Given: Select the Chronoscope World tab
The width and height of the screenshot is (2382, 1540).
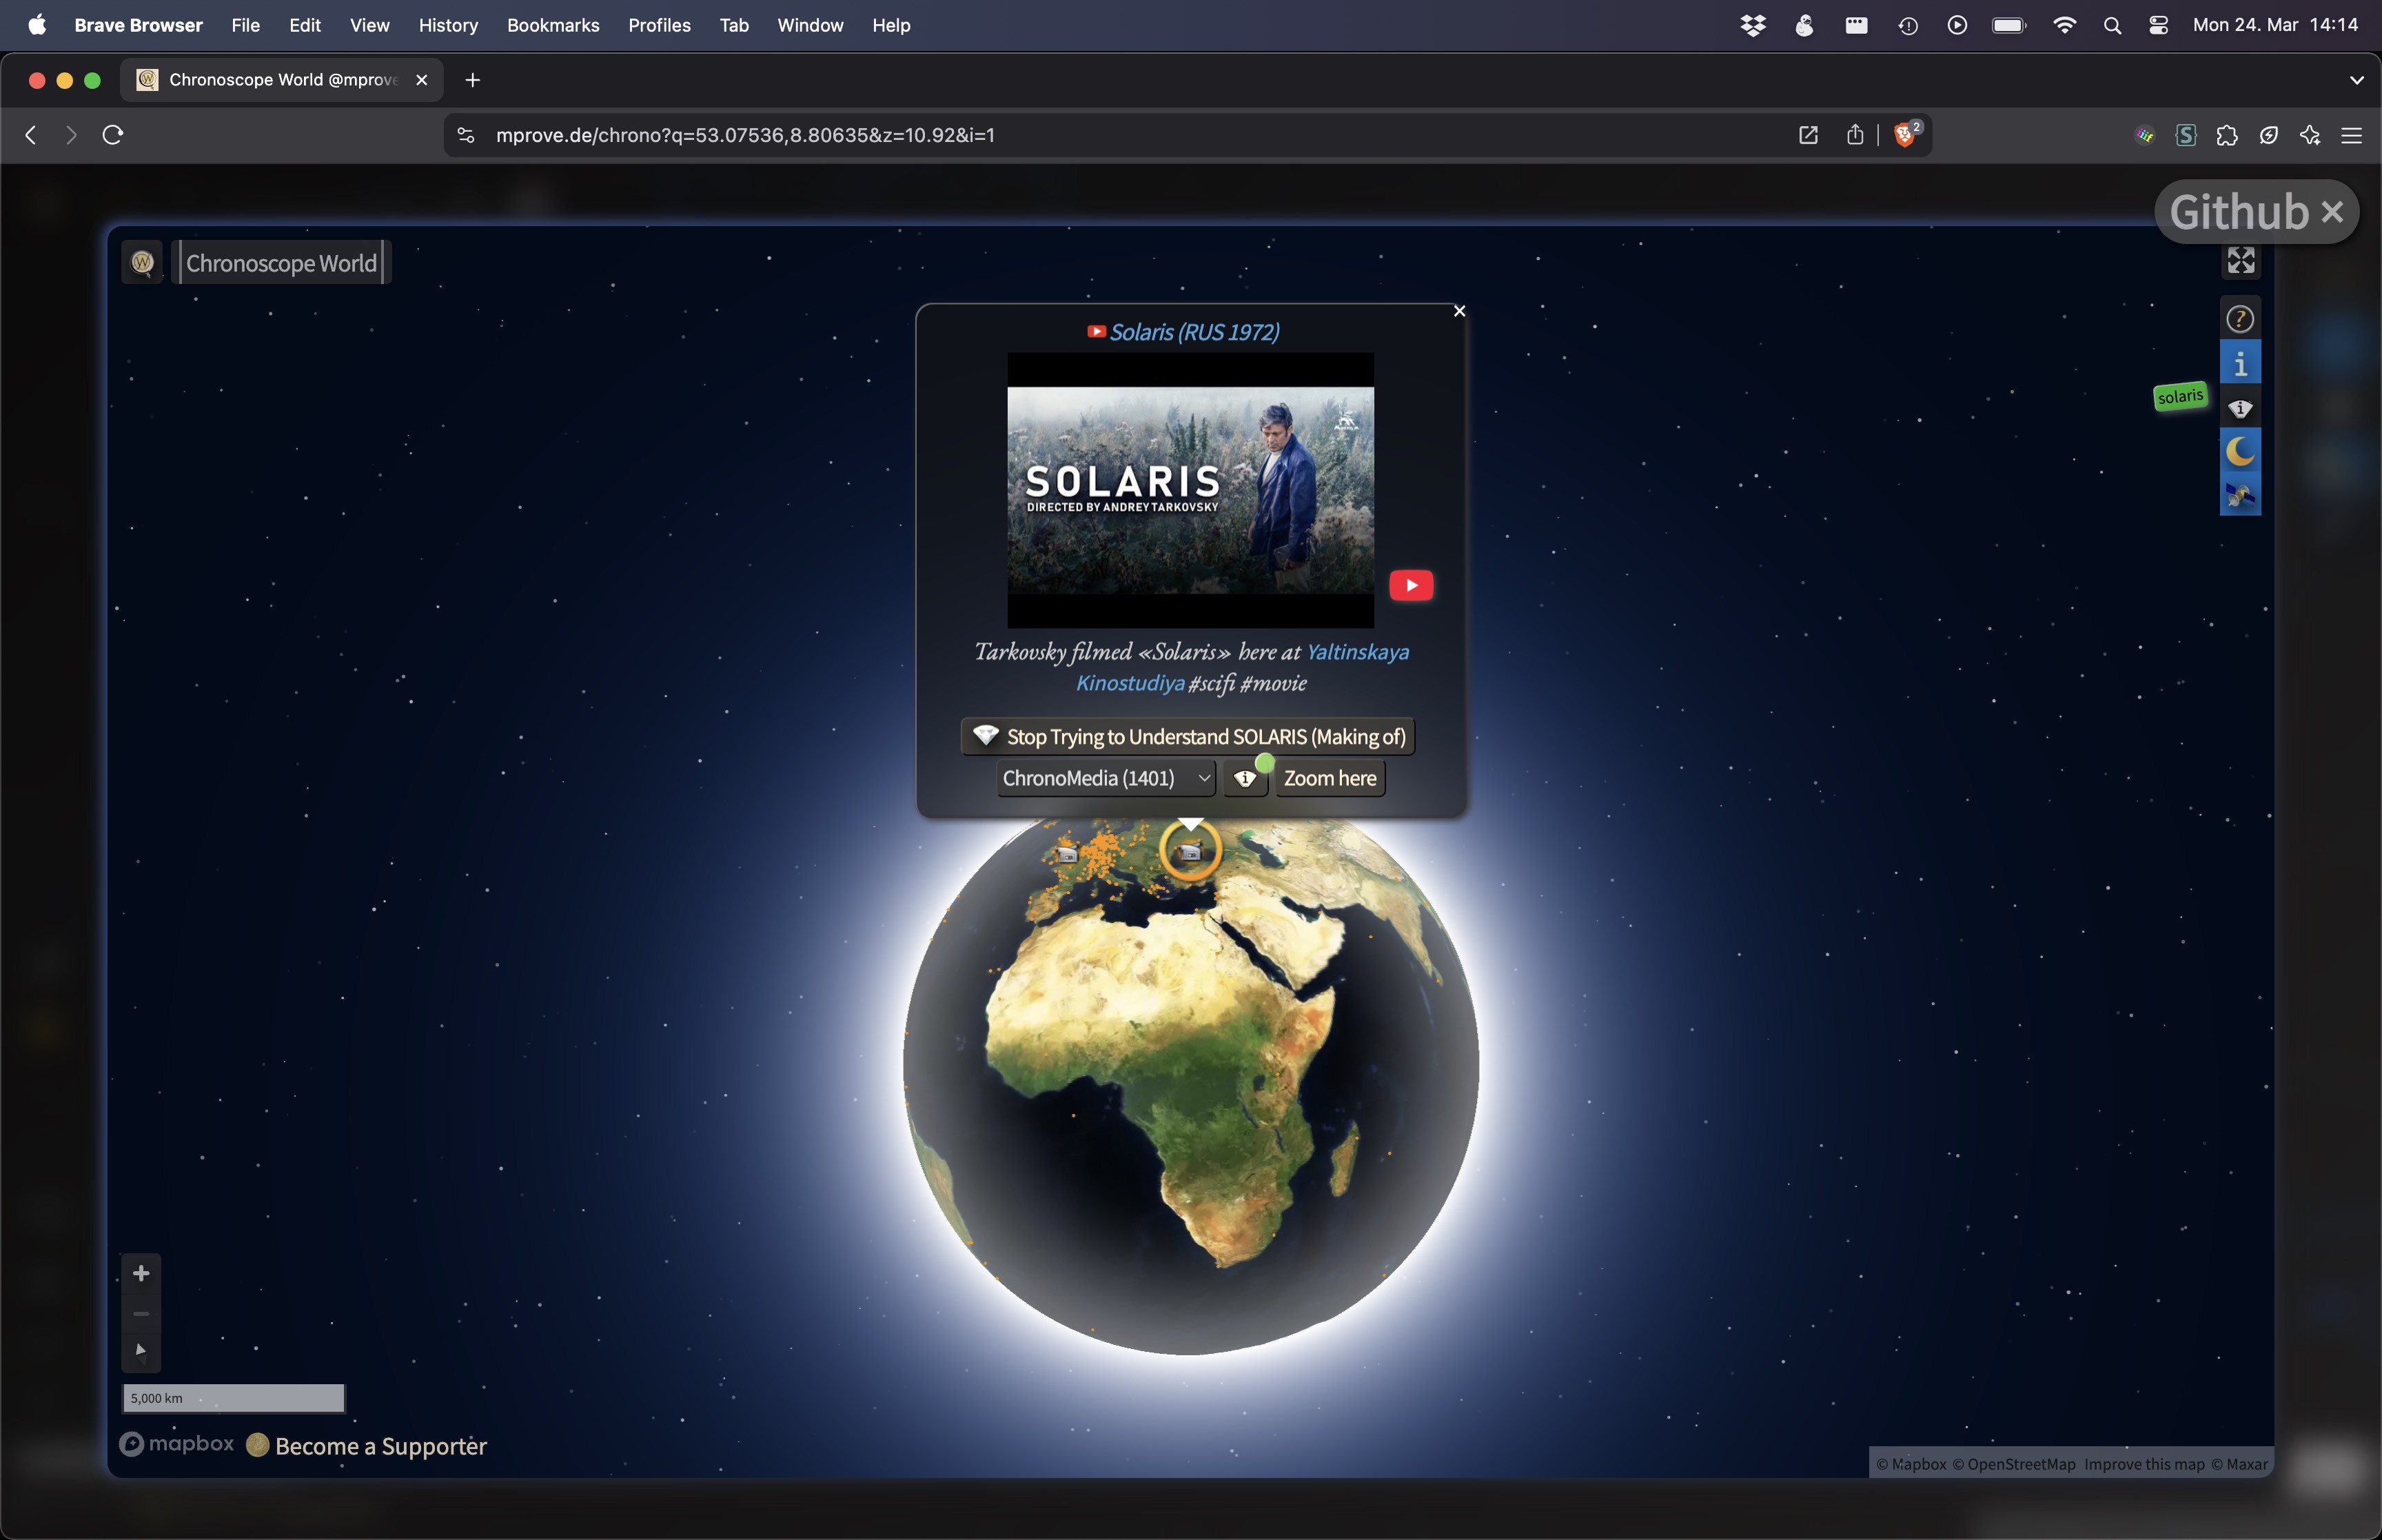Looking at the screenshot, I should point(282,80).
